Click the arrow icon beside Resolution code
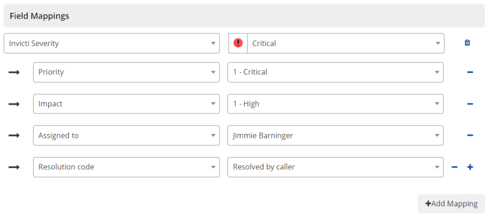This screenshot has height=216, width=490. click(14, 167)
